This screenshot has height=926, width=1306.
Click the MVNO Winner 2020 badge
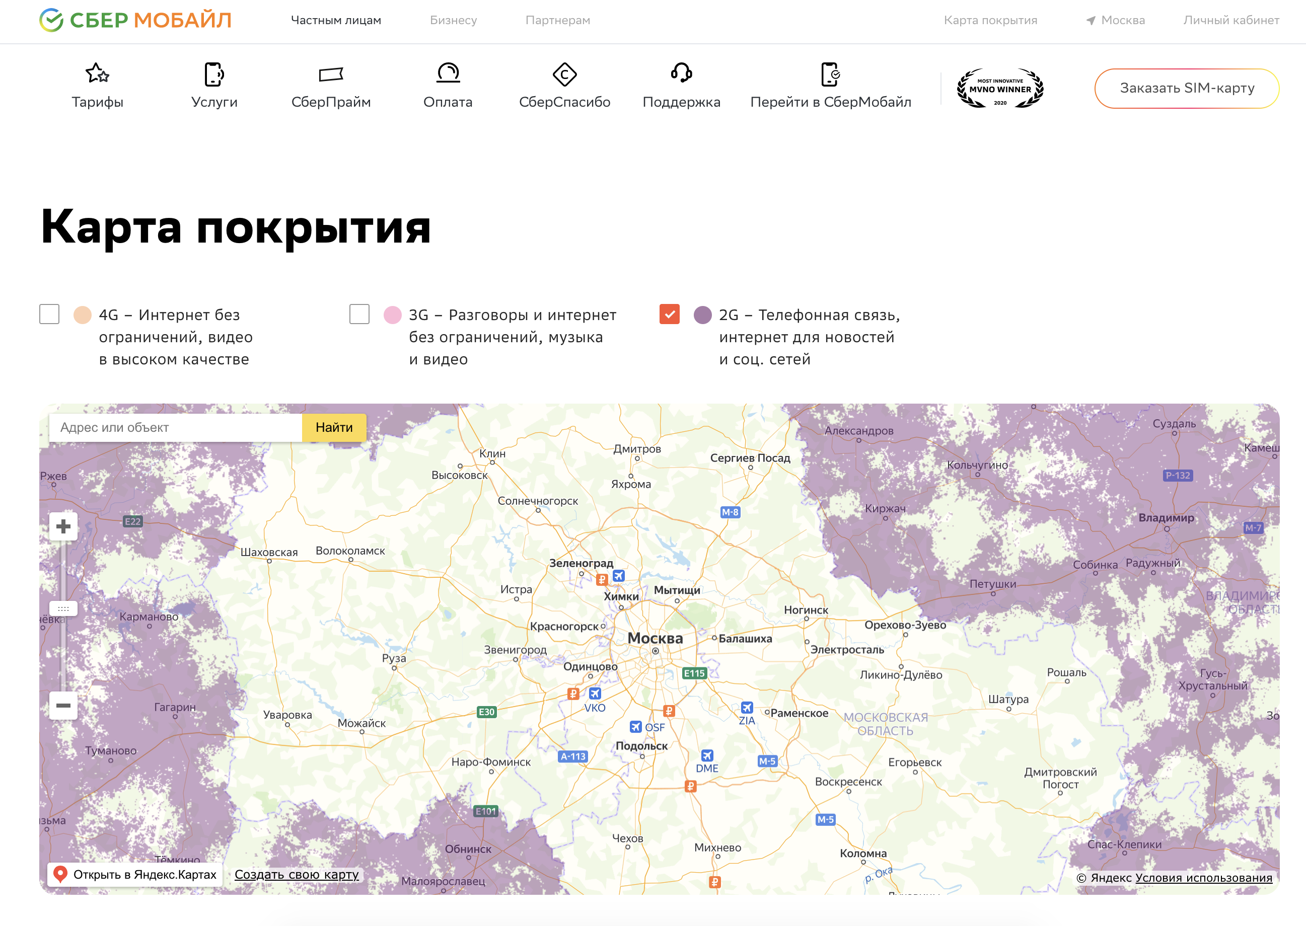coord(1000,89)
